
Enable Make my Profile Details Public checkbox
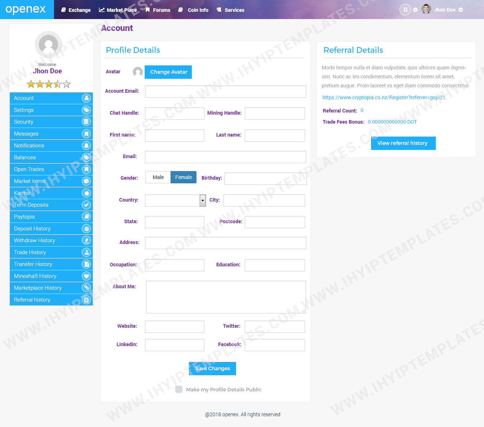179,390
